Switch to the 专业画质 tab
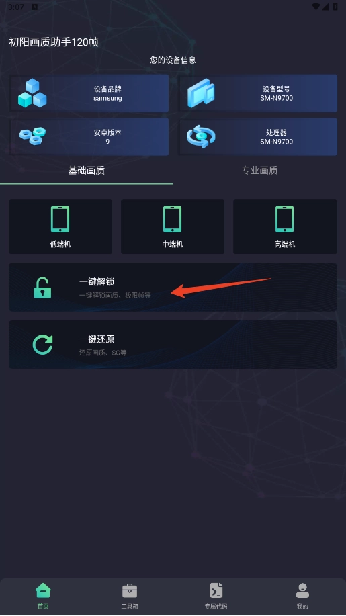The image size is (346, 616). tap(259, 170)
